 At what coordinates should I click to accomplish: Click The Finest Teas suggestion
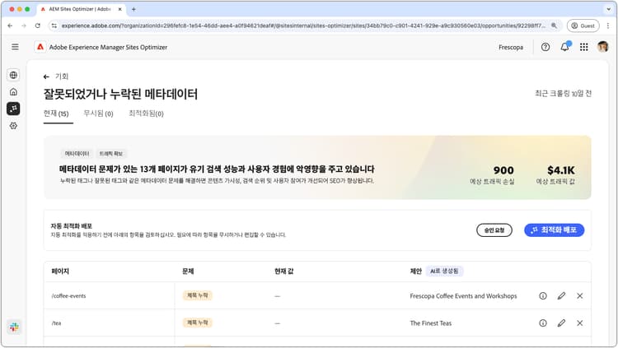pyautogui.click(x=430, y=322)
